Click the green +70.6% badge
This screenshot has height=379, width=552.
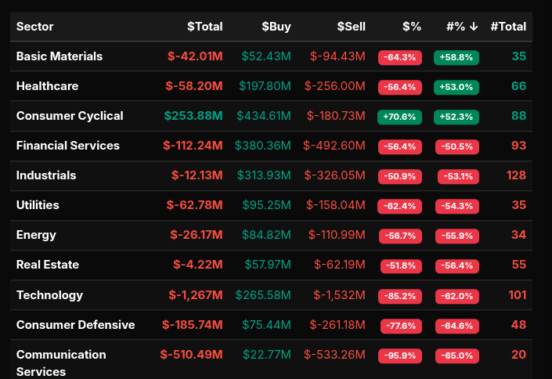coord(399,117)
